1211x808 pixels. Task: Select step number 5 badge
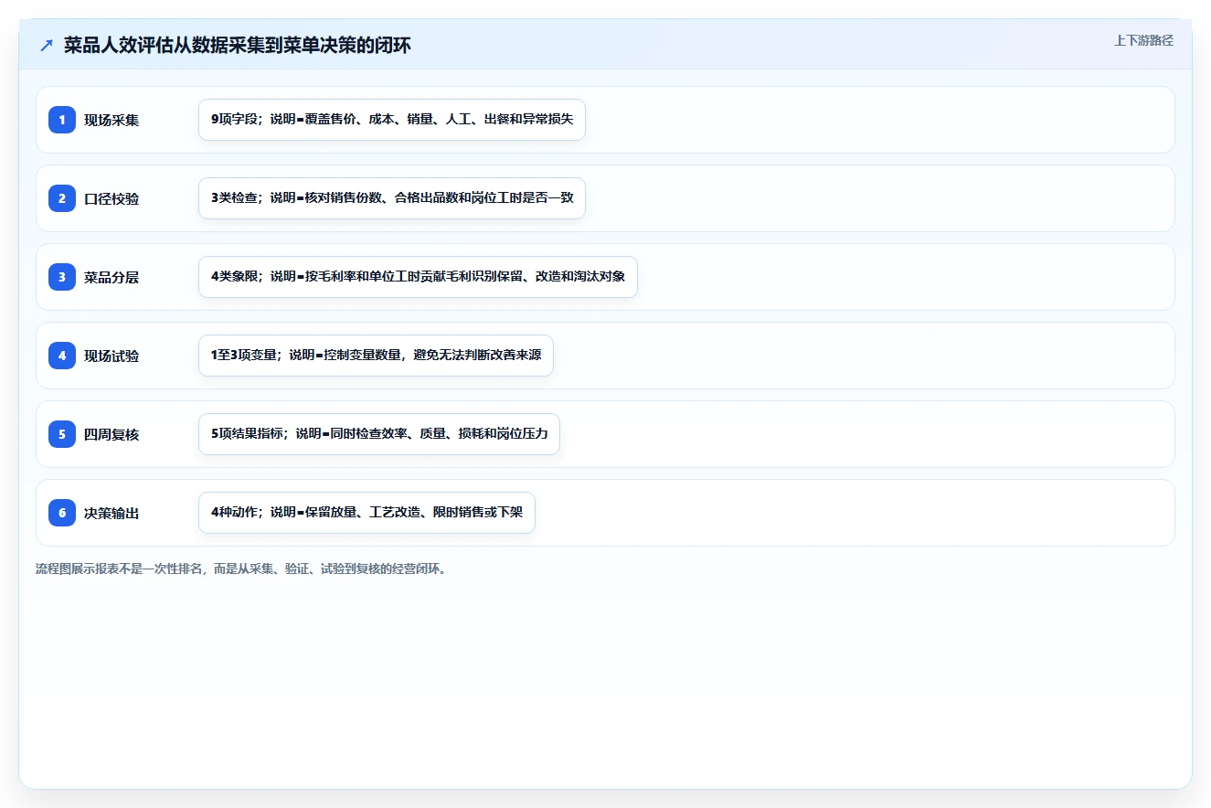coord(62,434)
